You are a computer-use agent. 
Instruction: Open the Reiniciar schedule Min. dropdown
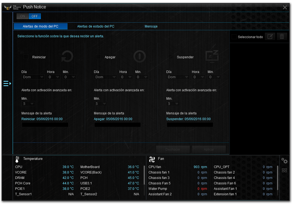pyautogui.click(x=69, y=77)
